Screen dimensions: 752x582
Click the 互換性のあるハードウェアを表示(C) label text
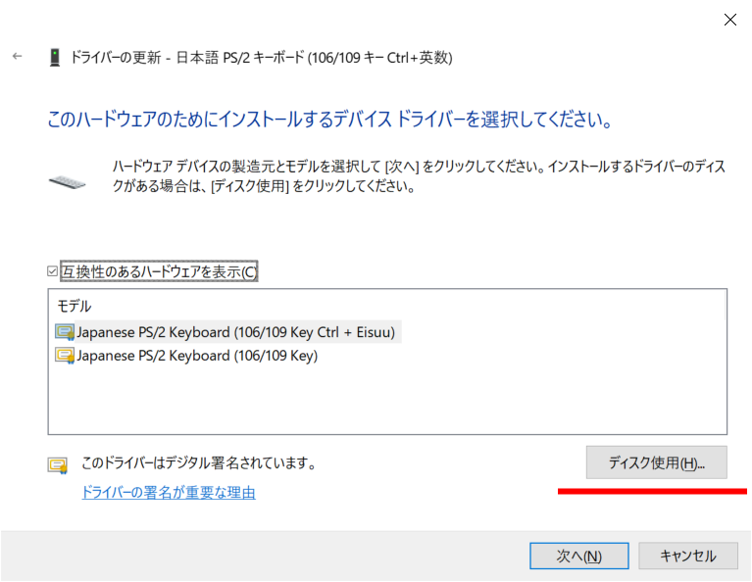coord(159,272)
